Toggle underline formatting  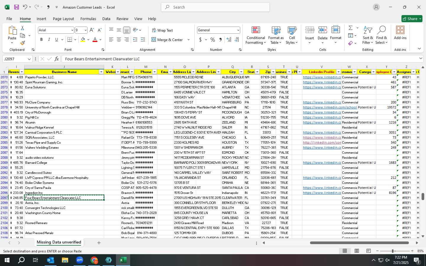coord(57,40)
